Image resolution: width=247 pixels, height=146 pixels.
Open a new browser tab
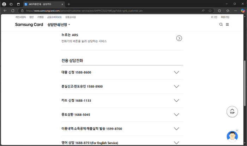point(69,4)
